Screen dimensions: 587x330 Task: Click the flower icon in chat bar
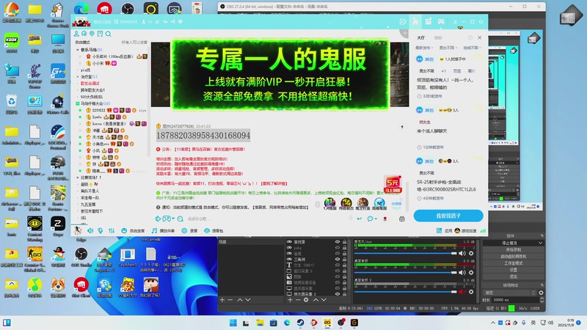click(x=384, y=219)
